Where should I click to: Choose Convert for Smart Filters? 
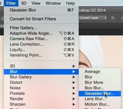[x=41, y=19]
